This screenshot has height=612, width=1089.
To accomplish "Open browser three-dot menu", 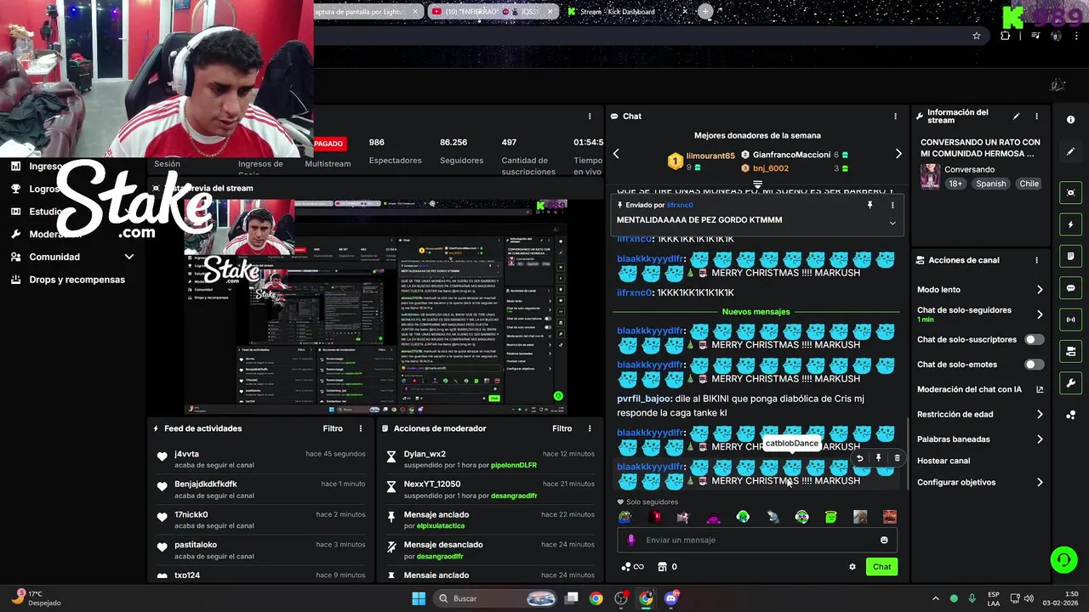I will coord(1076,36).
